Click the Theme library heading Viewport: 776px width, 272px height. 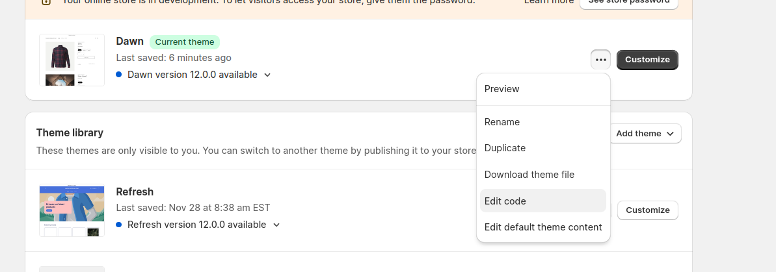coord(70,133)
